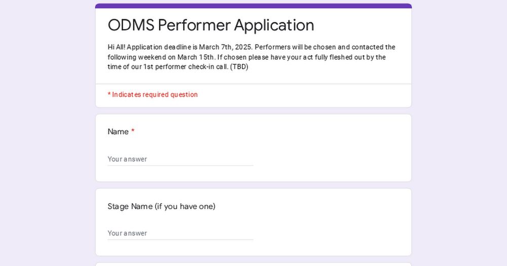Click the lavender background right of the form
The width and height of the screenshot is (507, 266).
click(459, 133)
